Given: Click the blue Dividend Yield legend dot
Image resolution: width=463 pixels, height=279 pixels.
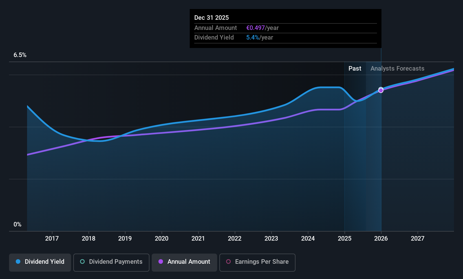Looking at the screenshot, I should (x=18, y=261).
